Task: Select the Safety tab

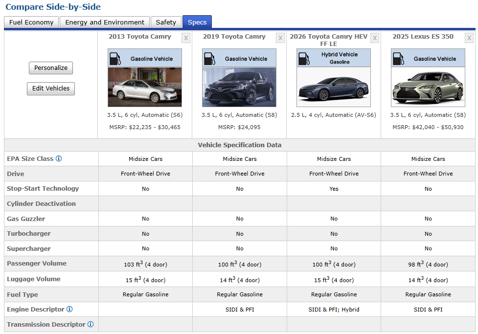Action: point(166,22)
